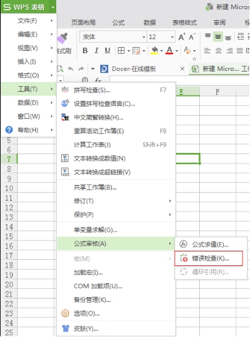Image resolution: width=250 pixels, height=337 pixels.
Task: Open 皮肤(Y) skin entry
Action: 116,328
